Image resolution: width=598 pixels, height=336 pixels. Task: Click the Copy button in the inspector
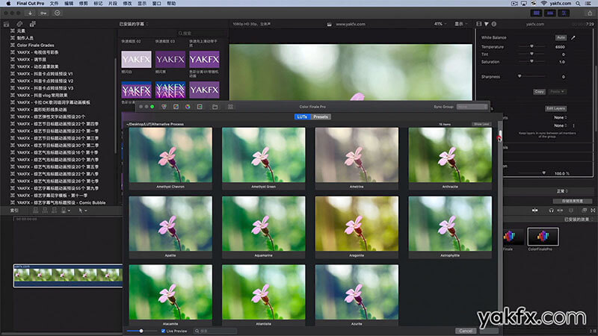(539, 91)
